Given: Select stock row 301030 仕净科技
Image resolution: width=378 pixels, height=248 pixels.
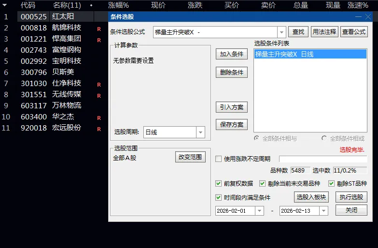Looking at the screenshot, I should coord(54,83).
